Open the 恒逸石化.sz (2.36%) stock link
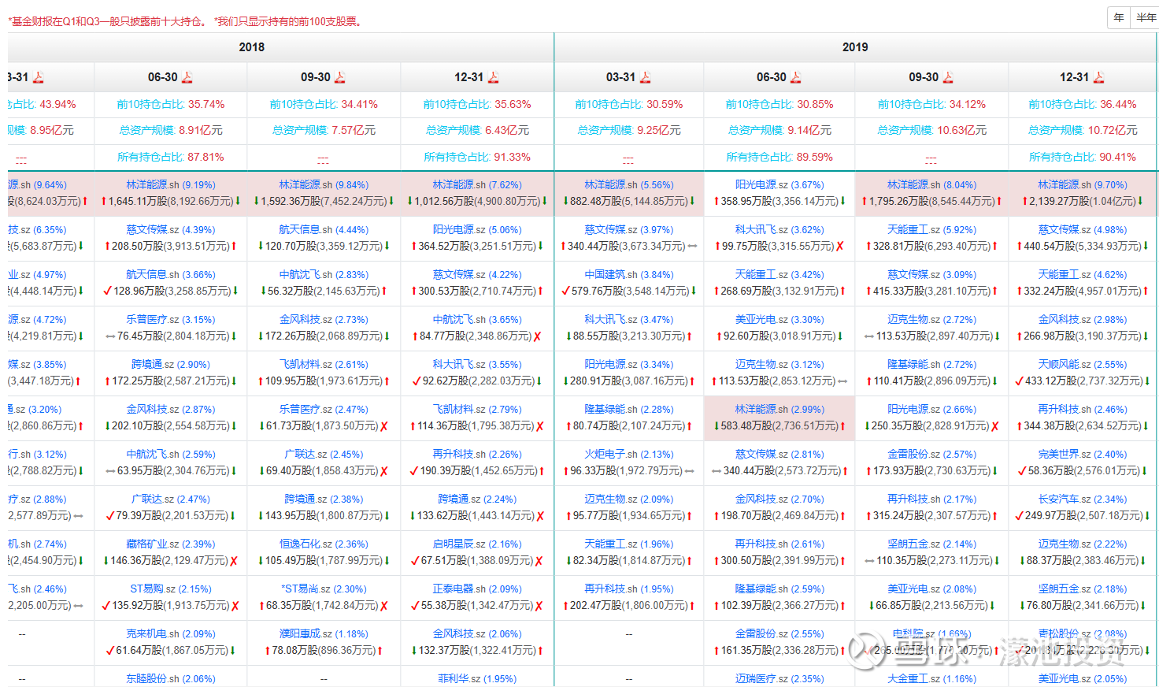This screenshot has width=1159, height=687. pyautogui.click(x=324, y=544)
